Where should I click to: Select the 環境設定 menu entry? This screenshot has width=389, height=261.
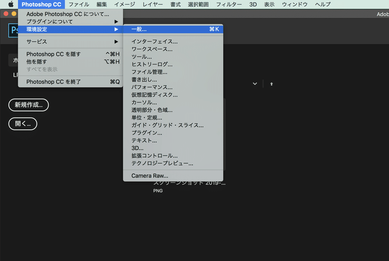[x=71, y=29]
